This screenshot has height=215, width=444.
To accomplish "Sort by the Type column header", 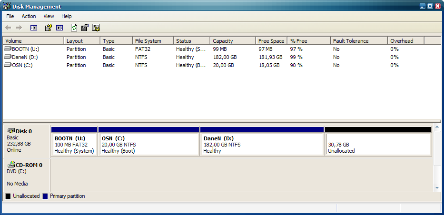I will (x=117, y=41).
